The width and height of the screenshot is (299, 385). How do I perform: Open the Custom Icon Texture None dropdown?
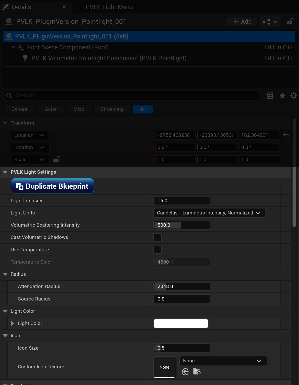[223, 361]
